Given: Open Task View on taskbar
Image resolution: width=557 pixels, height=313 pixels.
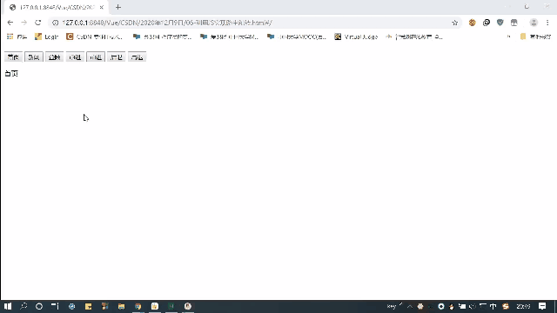Looking at the screenshot, I should pyautogui.click(x=55, y=306).
